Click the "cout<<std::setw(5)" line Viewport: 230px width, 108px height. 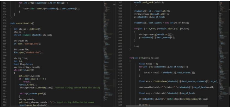pos(52,8)
